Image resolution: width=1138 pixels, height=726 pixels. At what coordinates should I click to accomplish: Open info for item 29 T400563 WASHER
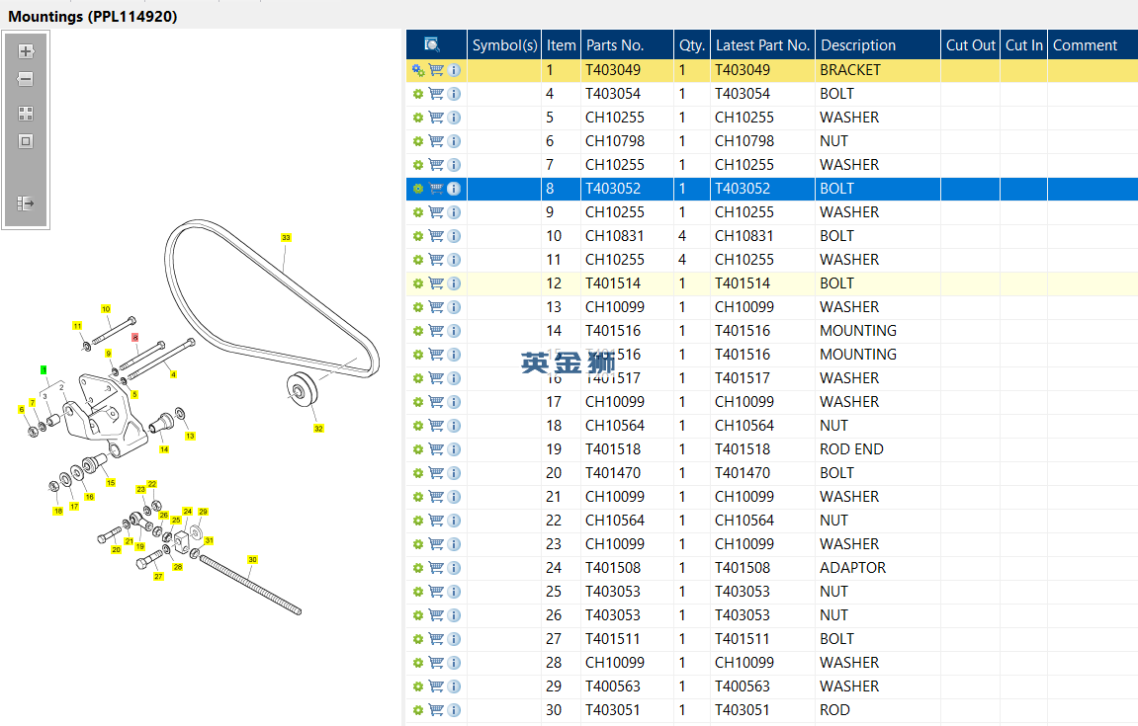(x=454, y=686)
